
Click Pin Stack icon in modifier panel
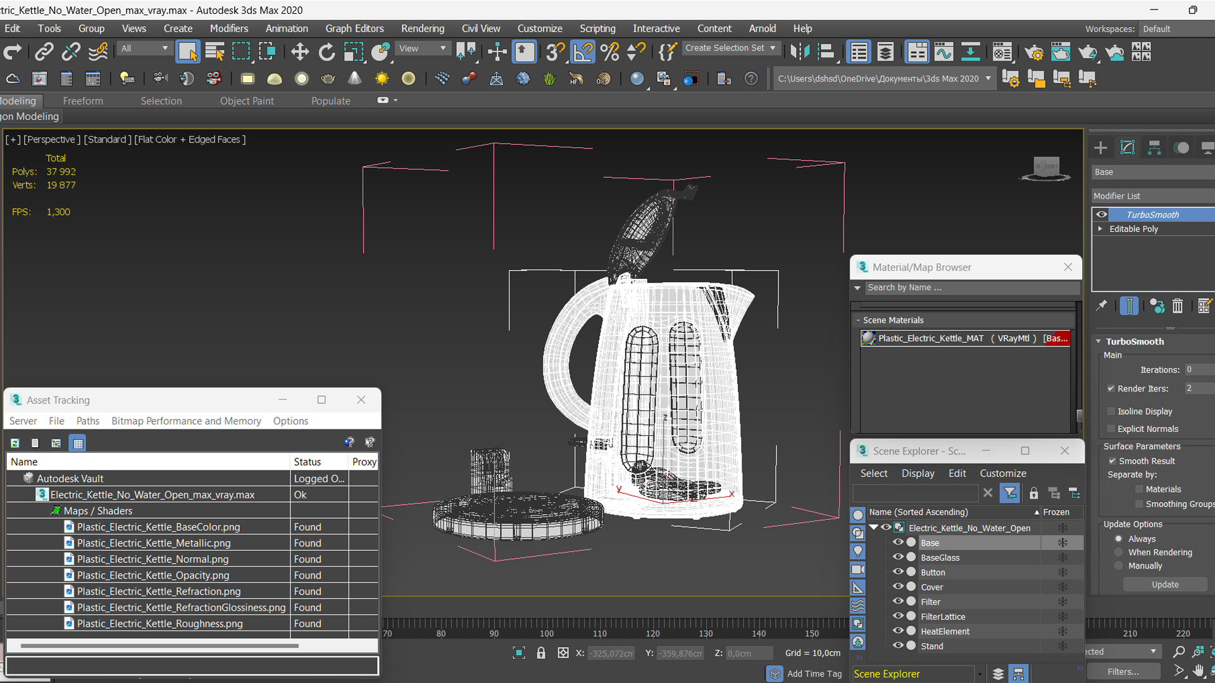1102,306
